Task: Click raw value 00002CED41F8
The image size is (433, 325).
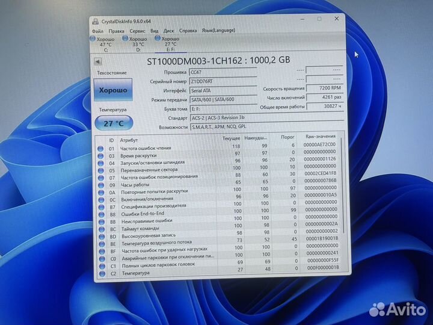Action: pos(321,173)
